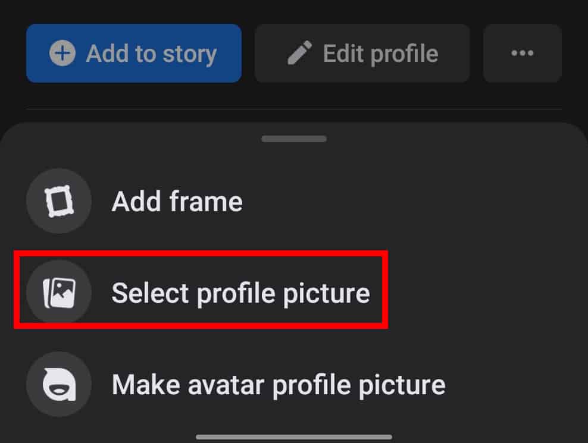
Task: Open the Edit profile button
Action: [x=362, y=53]
